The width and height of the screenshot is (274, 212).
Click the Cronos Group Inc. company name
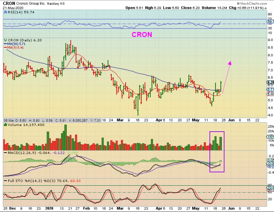click(31, 4)
